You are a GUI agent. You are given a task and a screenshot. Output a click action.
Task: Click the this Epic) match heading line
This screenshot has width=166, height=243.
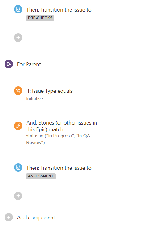coord(45,129)
